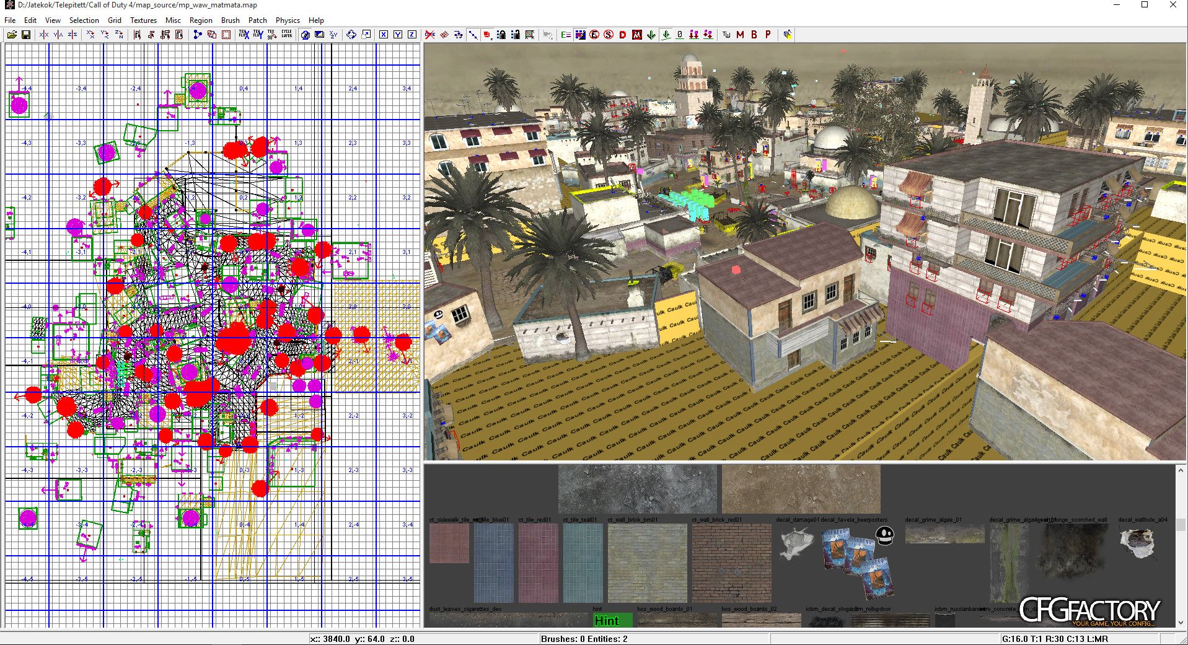Open the Physics menu

[x=288, y=20]
